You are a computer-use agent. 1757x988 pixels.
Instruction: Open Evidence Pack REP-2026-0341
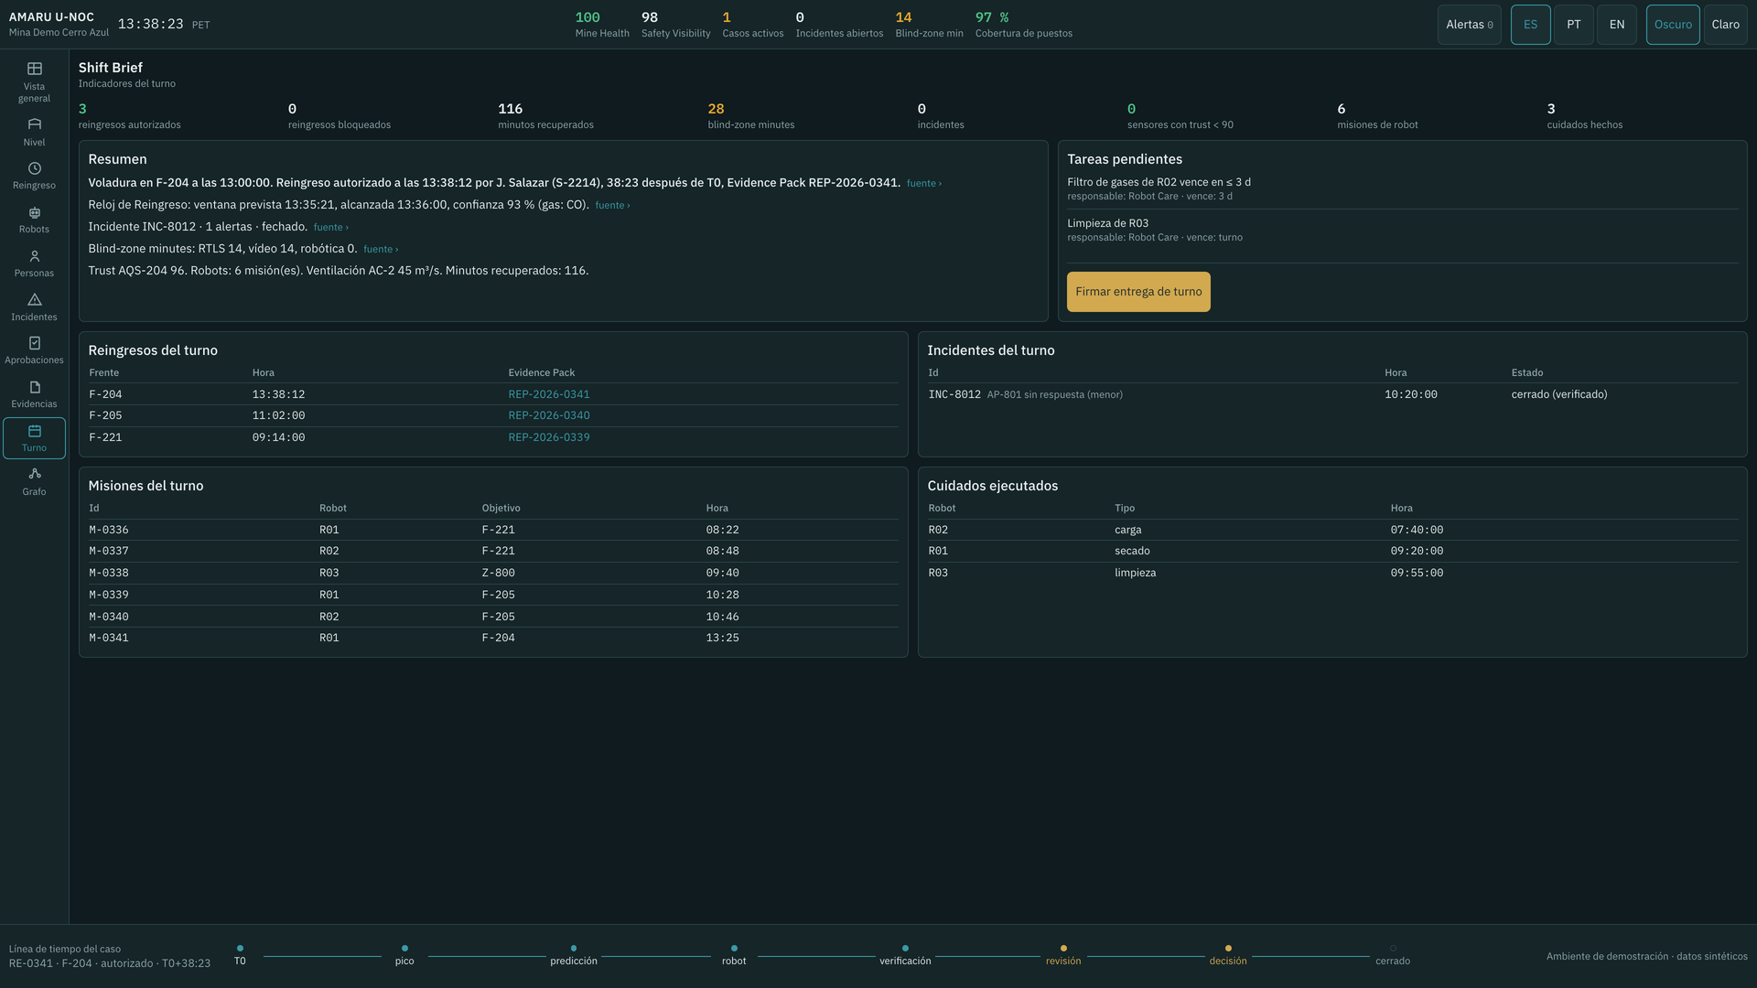[x=549, y=394]
